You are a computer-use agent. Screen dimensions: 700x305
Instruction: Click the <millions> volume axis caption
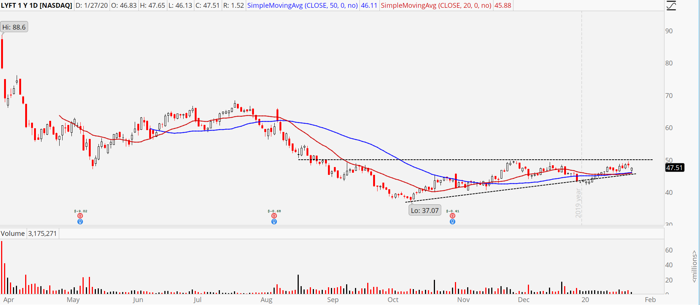694,267
